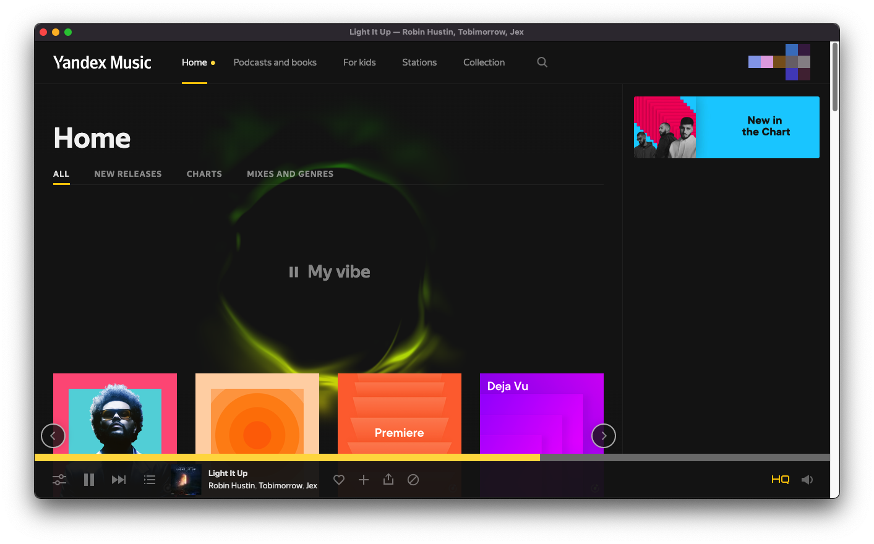
Task: Open the Home navigation tab
Action: tap(194, 62)
